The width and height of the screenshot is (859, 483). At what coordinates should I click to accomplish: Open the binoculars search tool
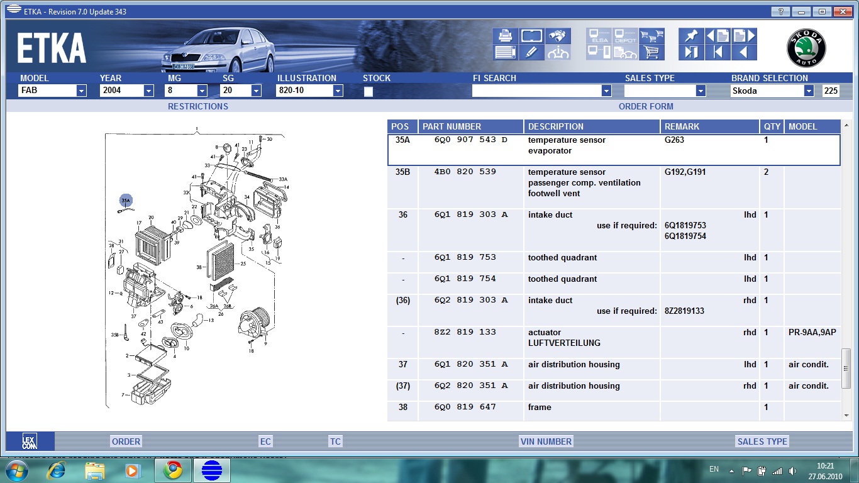558,36
